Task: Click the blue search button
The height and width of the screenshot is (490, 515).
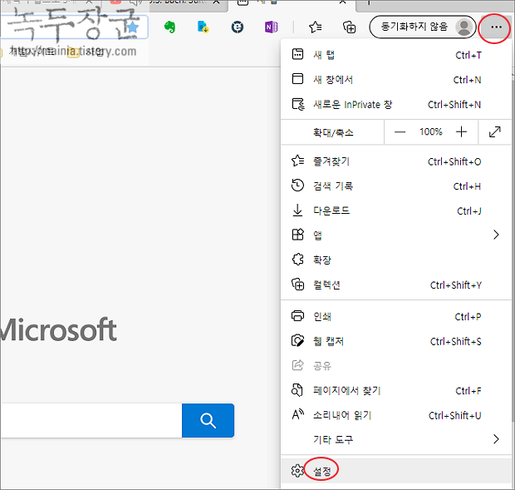Action: coord(208,421)
